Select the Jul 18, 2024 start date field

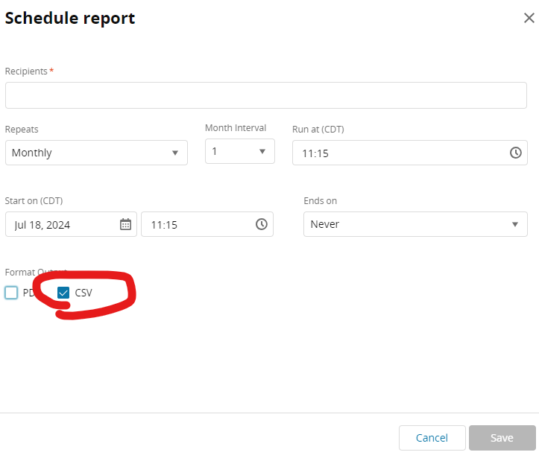click(71, 224)
